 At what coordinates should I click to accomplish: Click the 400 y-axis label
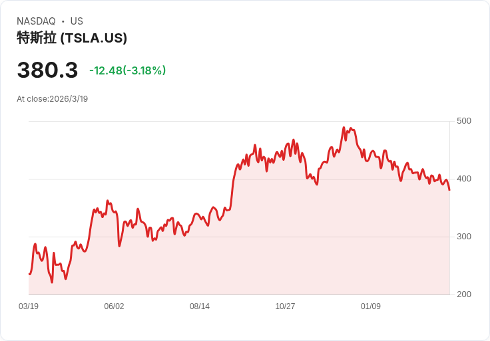tap(464, 179)
